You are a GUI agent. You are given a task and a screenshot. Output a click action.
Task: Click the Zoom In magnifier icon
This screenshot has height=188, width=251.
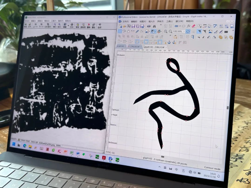166,32
